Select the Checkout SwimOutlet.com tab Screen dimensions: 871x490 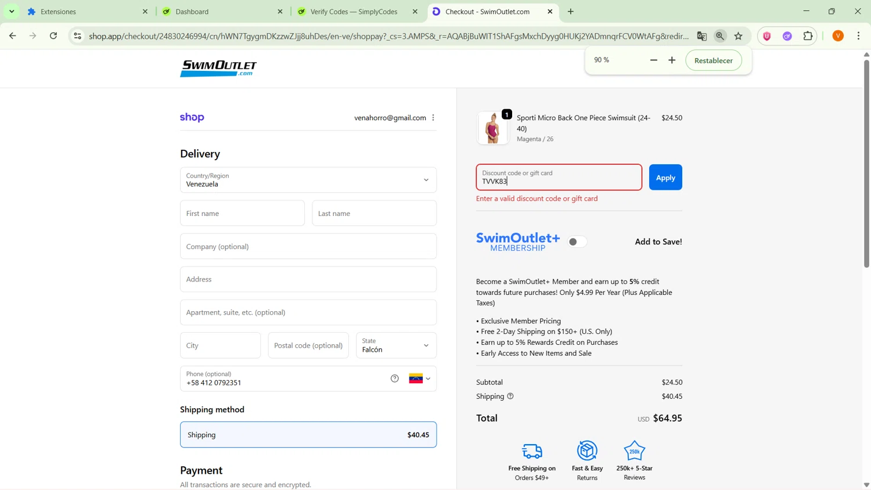click(492, 12)
